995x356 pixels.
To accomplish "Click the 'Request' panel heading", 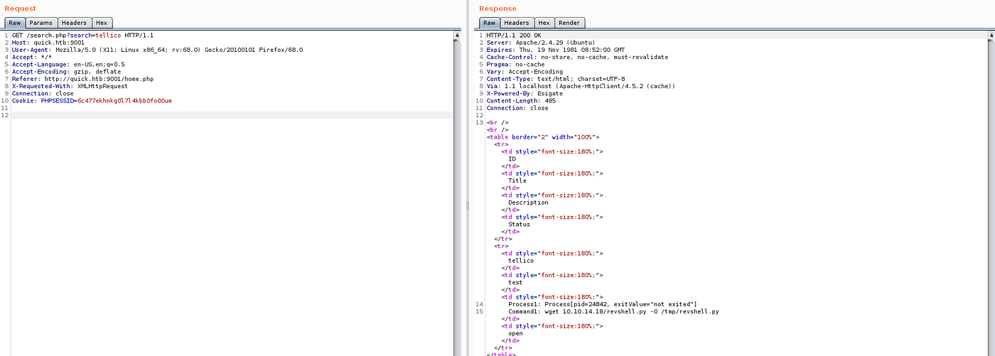I will [21, 8].
